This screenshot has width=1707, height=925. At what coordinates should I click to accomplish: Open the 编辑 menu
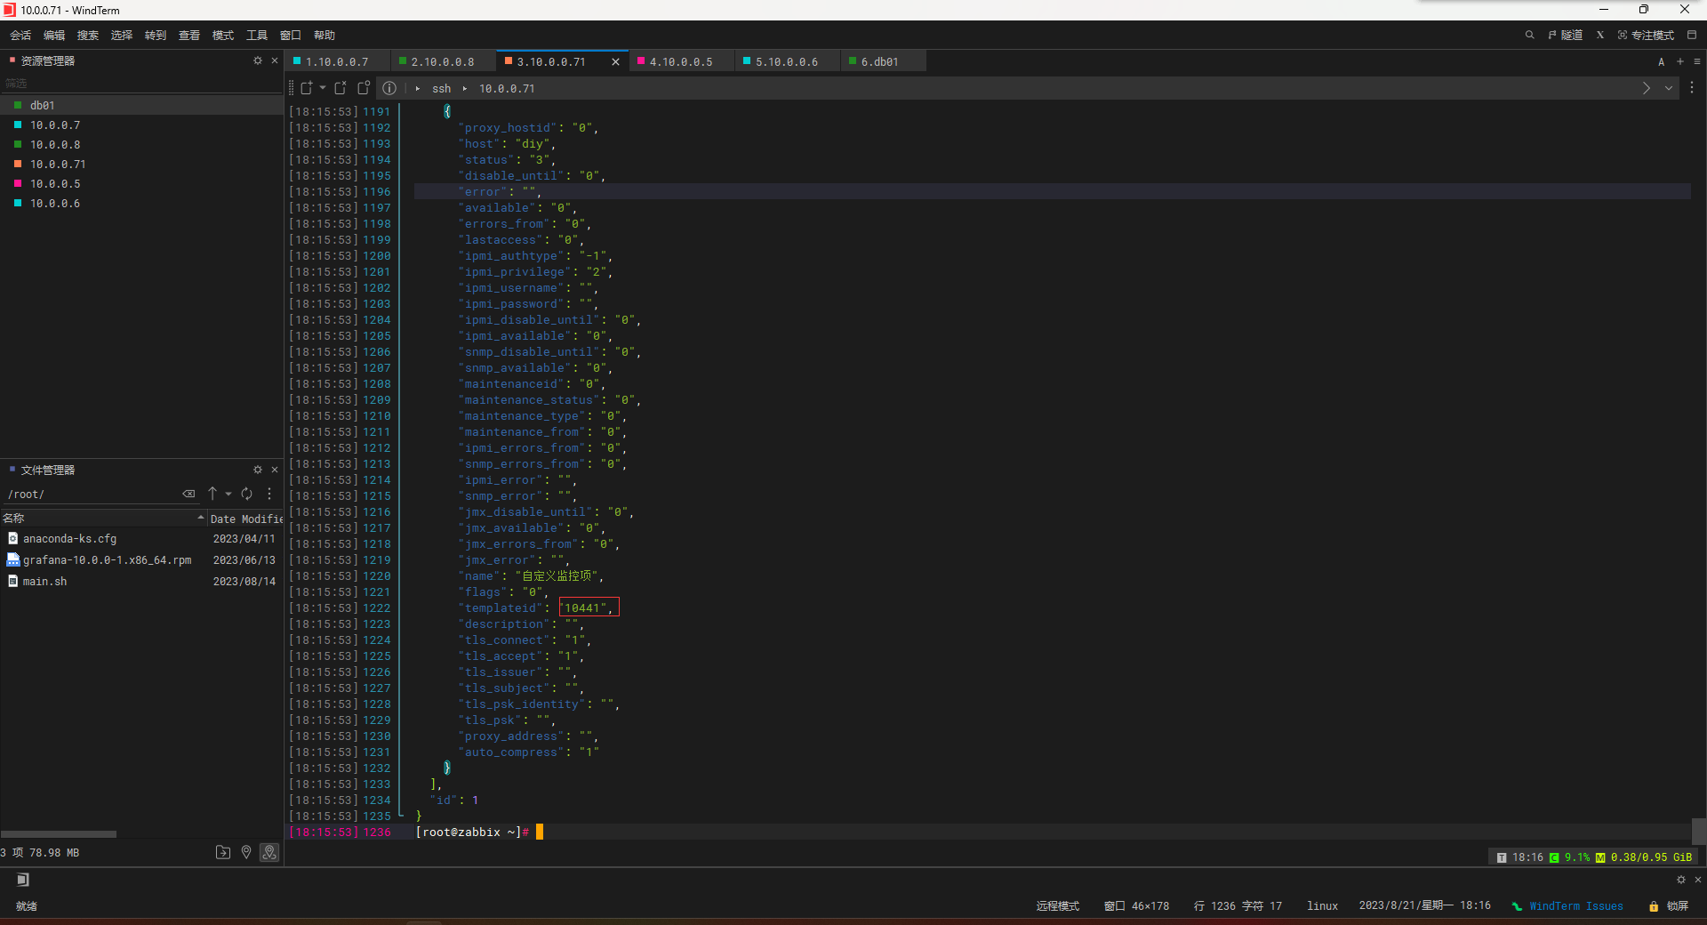[54, 36]
